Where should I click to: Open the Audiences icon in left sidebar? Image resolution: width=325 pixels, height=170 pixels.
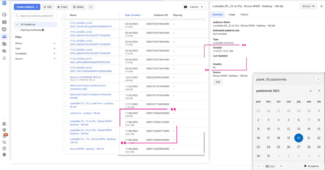tap(4, 37)
